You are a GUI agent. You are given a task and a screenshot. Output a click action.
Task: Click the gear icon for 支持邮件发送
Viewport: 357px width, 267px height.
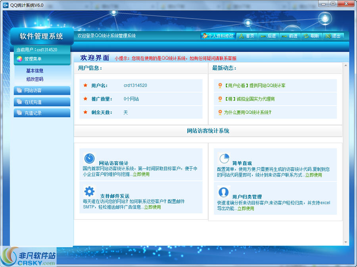click(90, 191)
